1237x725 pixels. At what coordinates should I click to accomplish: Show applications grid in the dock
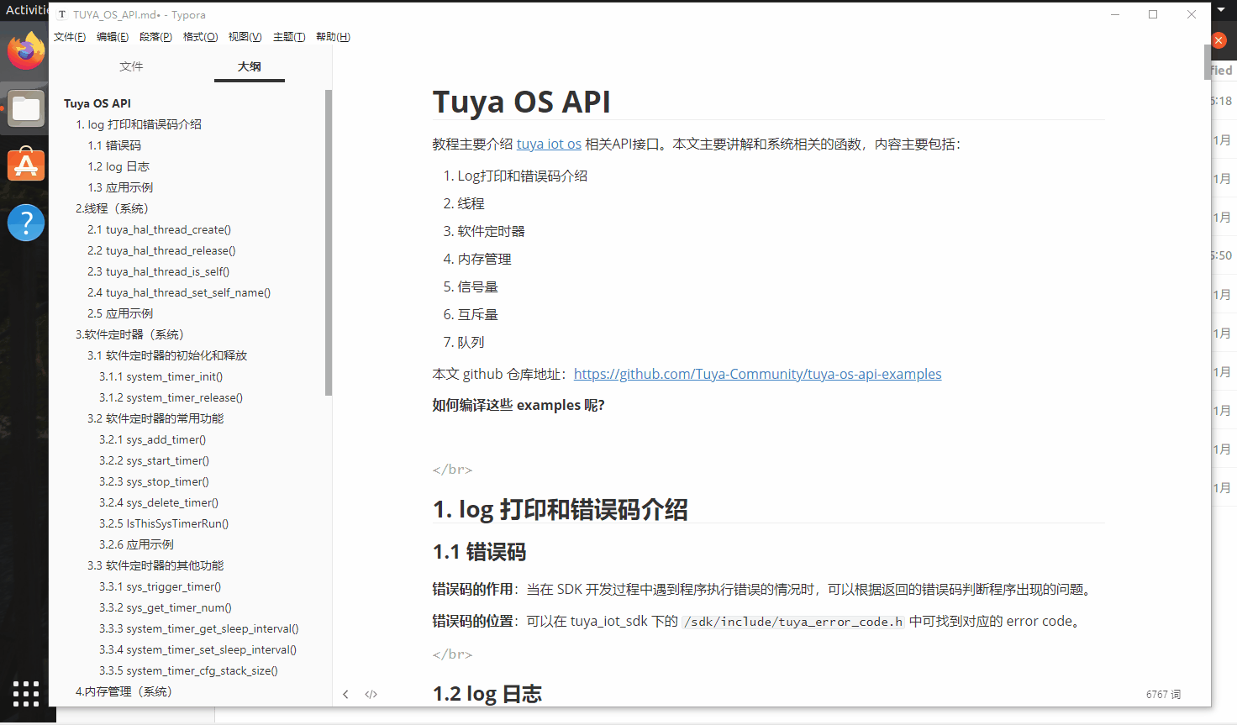[x=26, y=694]
